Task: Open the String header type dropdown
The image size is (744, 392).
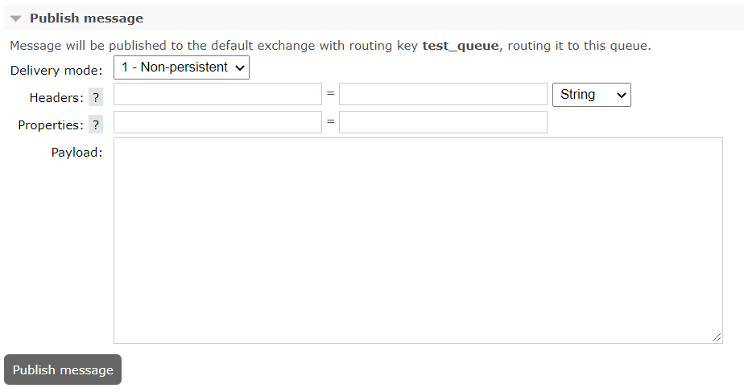Action: point(592,95)
